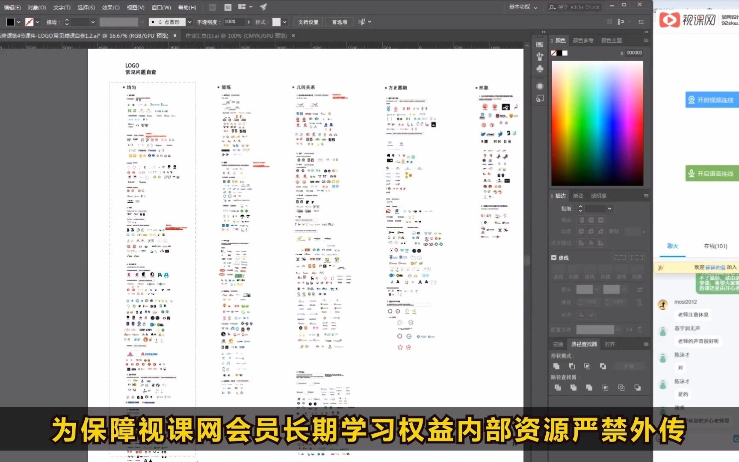Open the Pathfinder panel flyout menu icon
739x462 pixels.
coord(646,344)
